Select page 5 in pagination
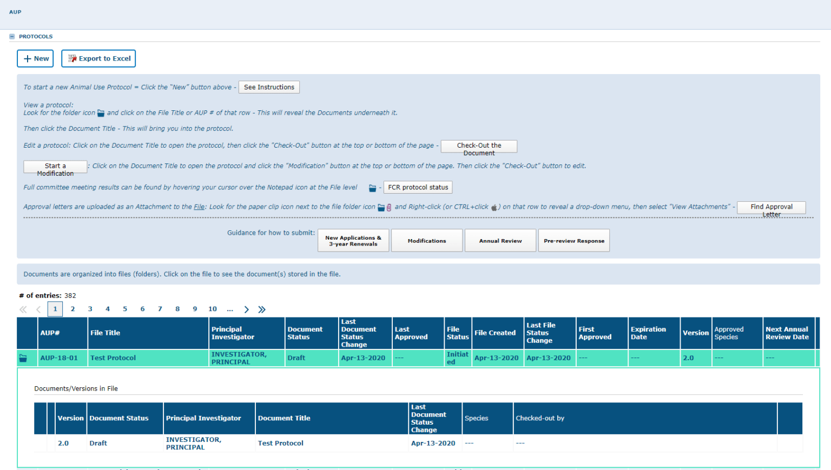 click(x=125, y=309)
